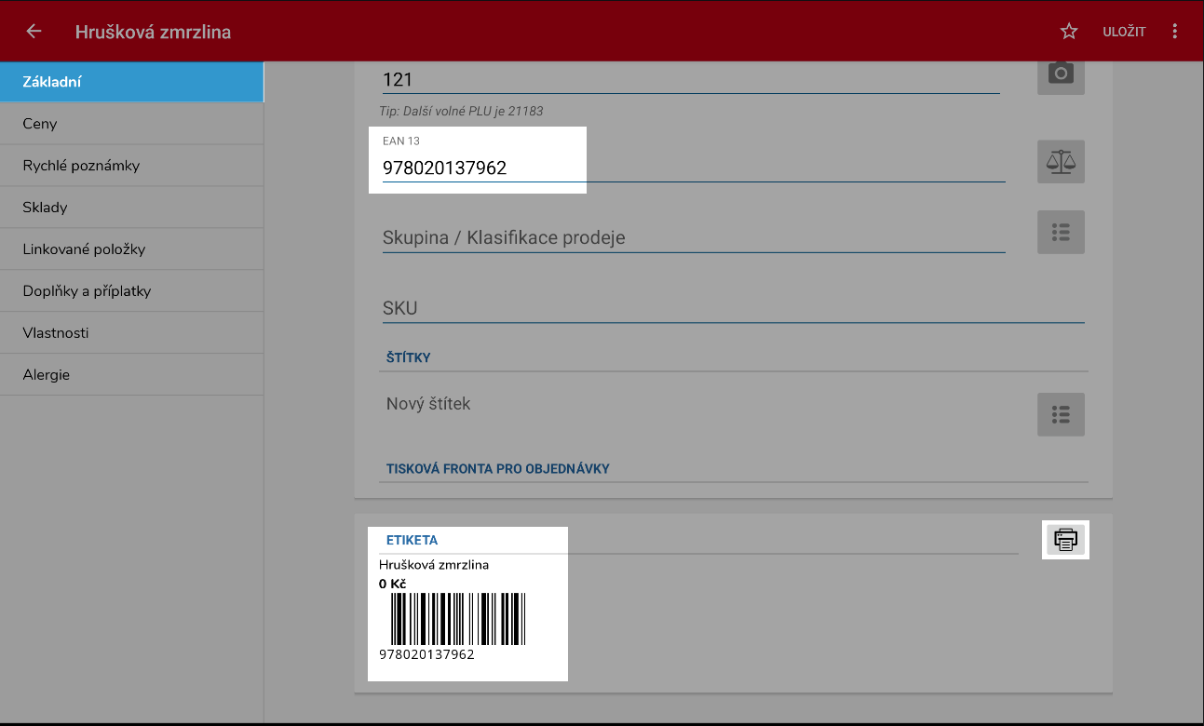Click TISKOVÁ FRONTA PRO OBJEDNÁVKY heading
The height and width of the screenshot is (726, 1204).
[498, 469]
